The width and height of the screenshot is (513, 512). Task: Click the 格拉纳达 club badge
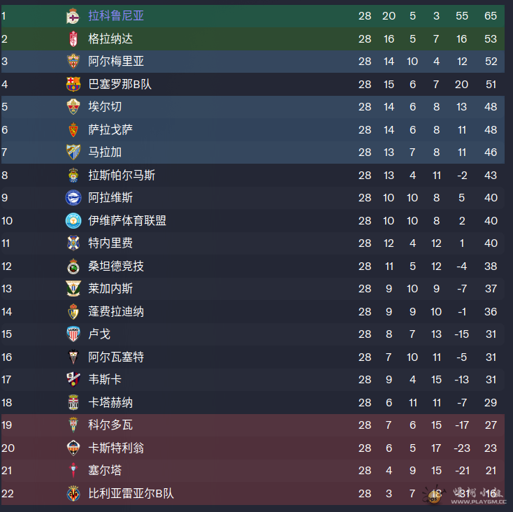point(73,38)
